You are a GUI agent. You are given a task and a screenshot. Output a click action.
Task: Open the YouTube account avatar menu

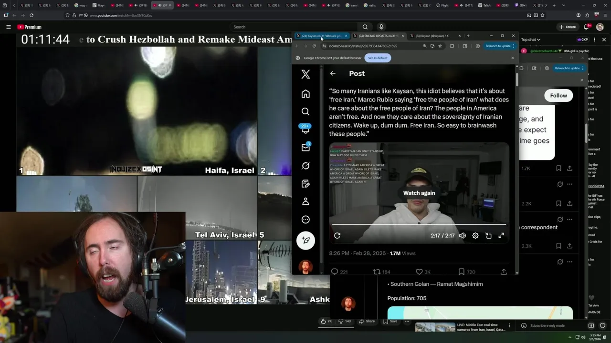click(600, 27)
